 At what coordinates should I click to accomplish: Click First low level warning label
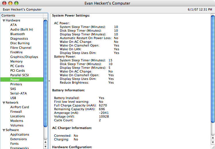pos(72,102)
